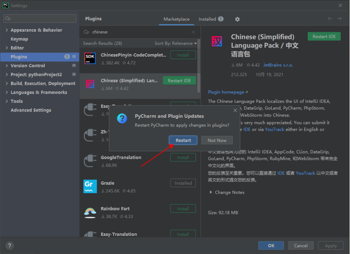The height and width of the screenshot is (254, 350).
Task: Click the Grazie plugin name
Action: 107,183
